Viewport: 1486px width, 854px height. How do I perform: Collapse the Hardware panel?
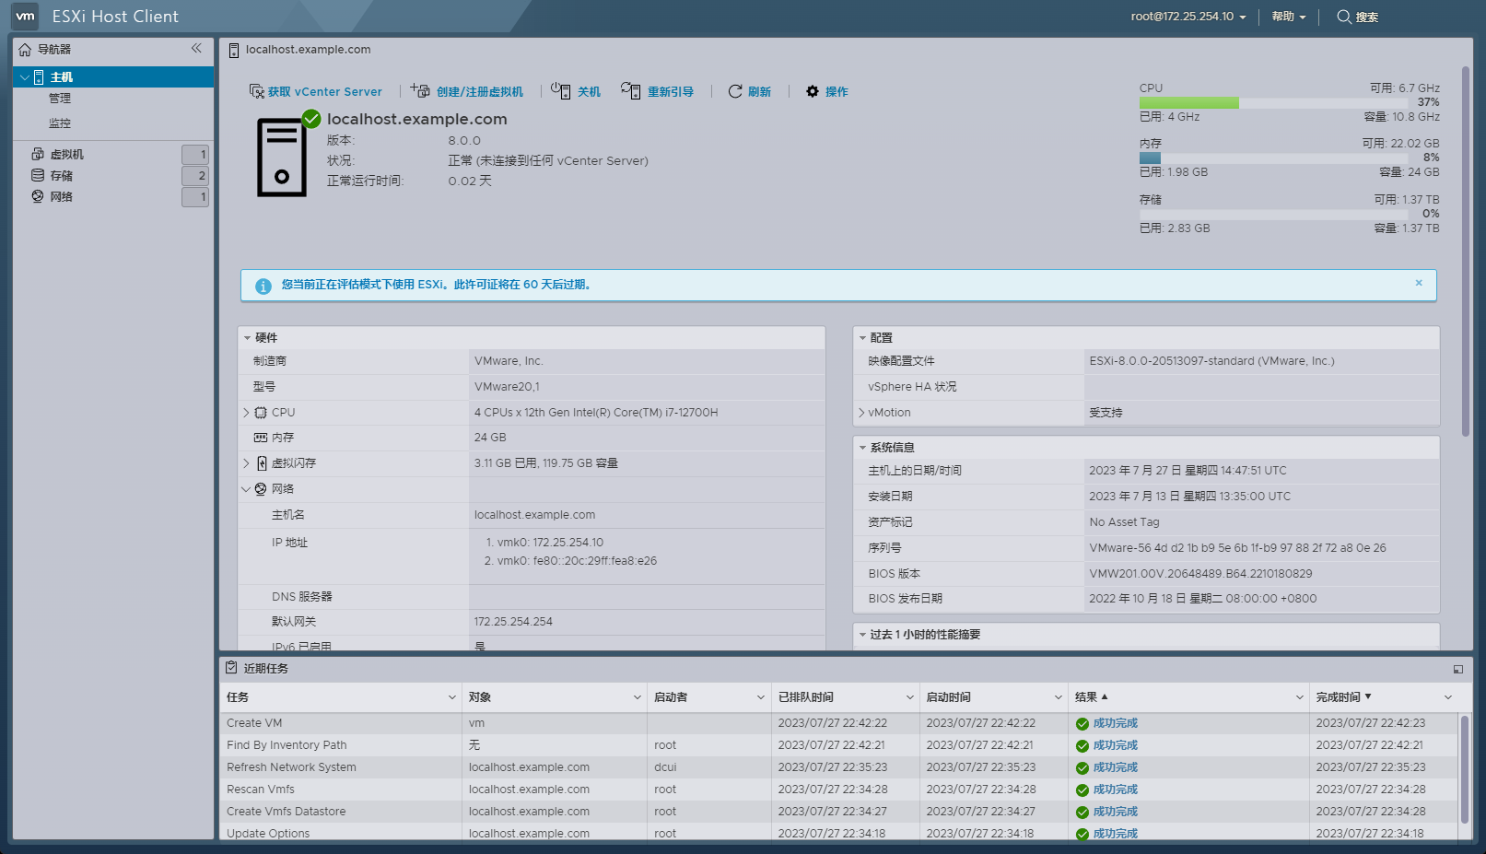point(247,338)
